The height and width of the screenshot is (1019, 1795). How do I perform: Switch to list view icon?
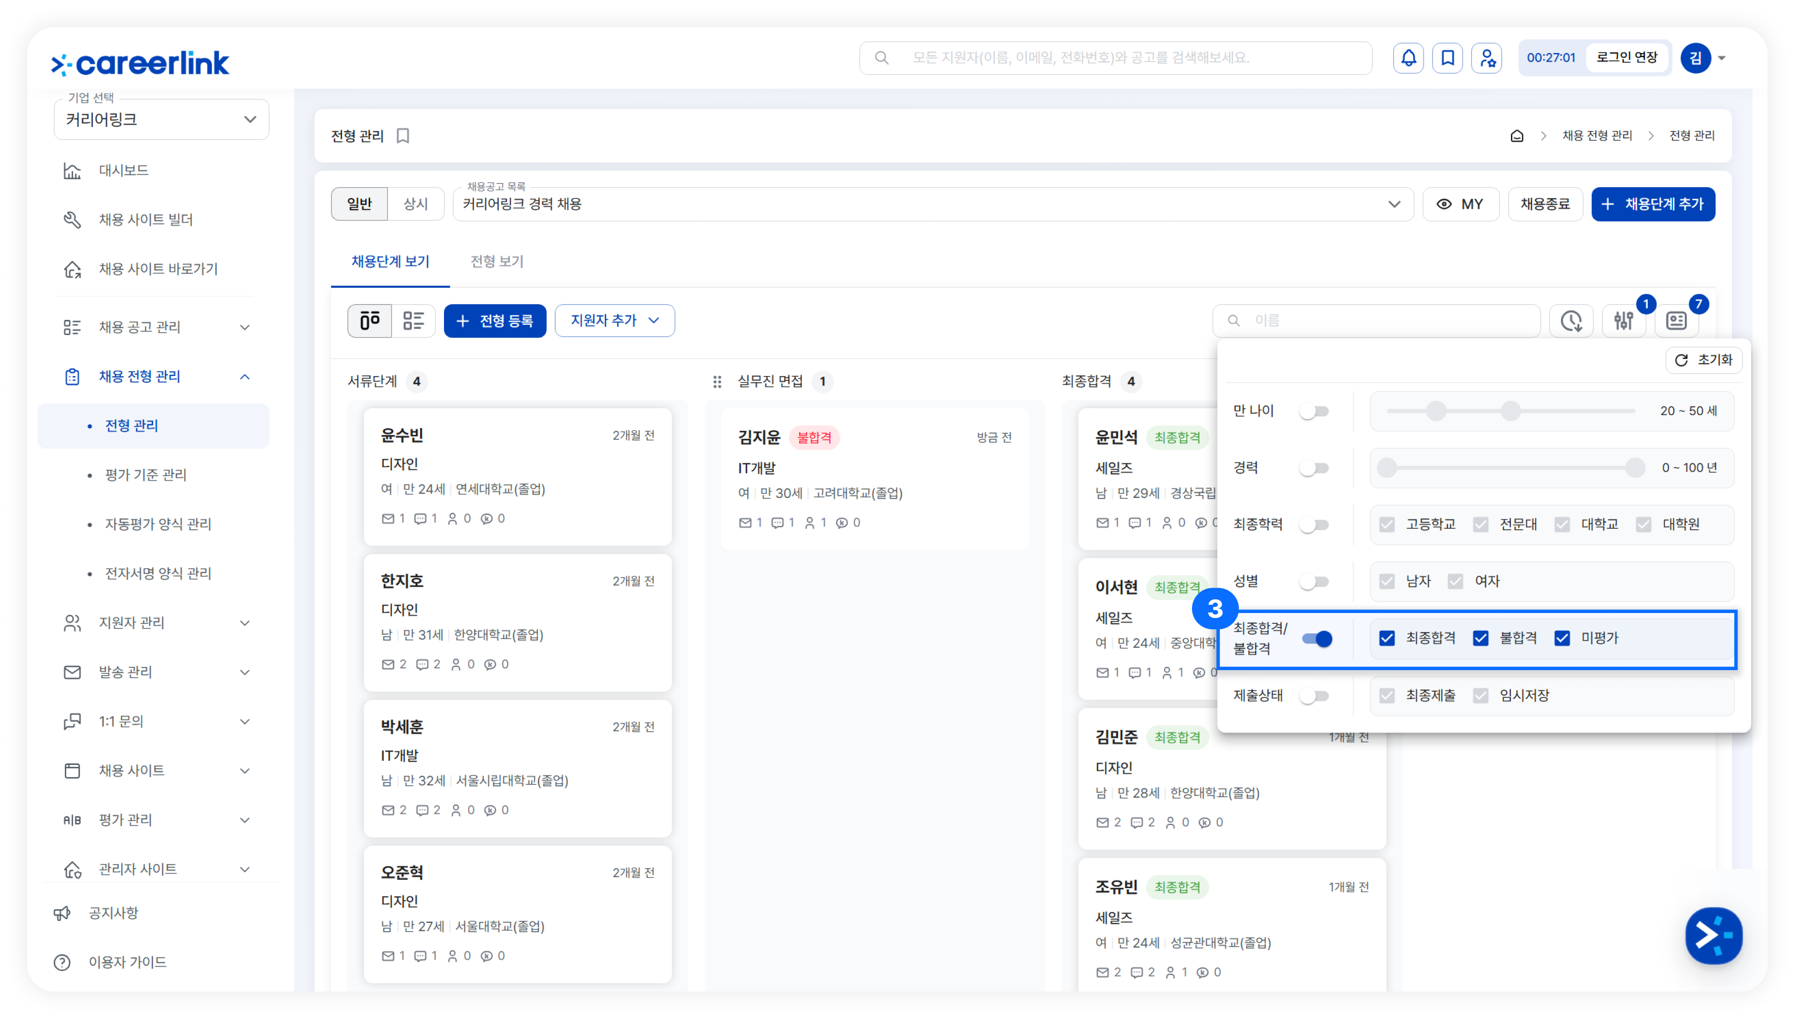pyautogui.click(x=414, y=320)
